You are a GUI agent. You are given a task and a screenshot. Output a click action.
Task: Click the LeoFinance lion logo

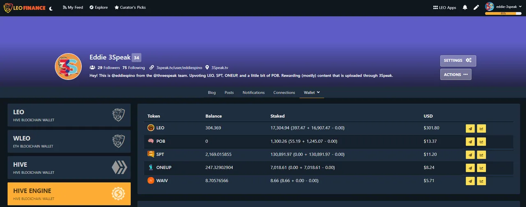coord(25,7)
